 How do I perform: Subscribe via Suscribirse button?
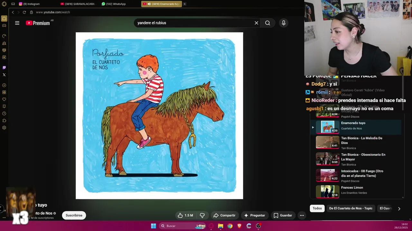[x=74, y=215]
